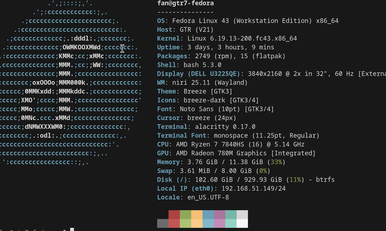Pick the darker blue palette swatch
This screenshot has width=386, height=231.
208,215
